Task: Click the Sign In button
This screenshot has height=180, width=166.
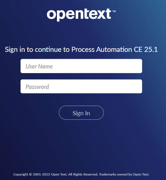Action: point(81,113)
